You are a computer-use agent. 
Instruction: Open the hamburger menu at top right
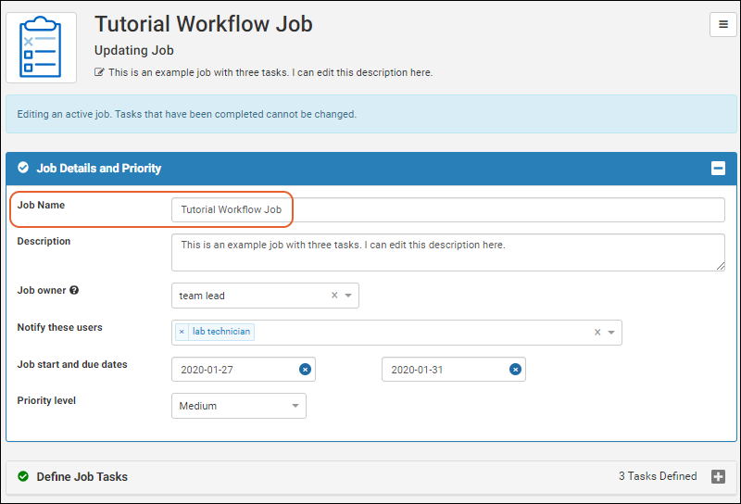click(722, 25)
